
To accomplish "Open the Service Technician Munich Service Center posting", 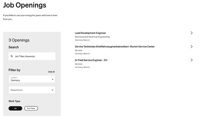I will [x=115, y=47].
